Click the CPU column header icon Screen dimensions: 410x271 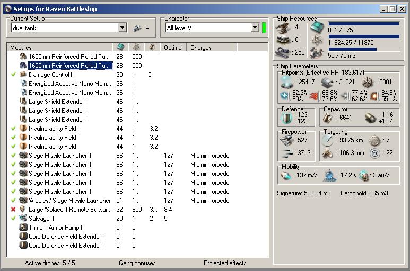[120, 47]
